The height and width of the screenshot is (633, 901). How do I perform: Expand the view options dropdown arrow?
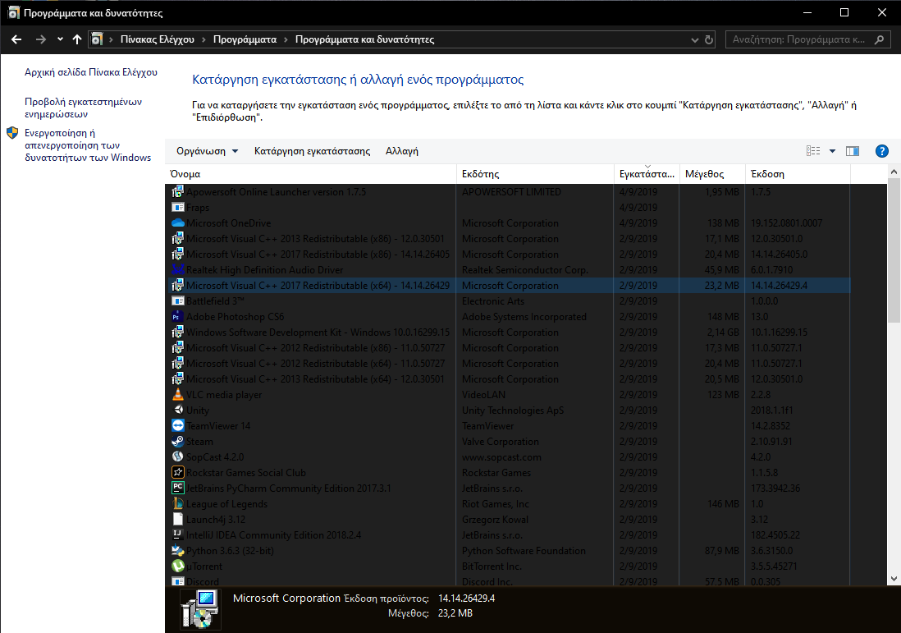pyautogui.click(x=832, y=151)
